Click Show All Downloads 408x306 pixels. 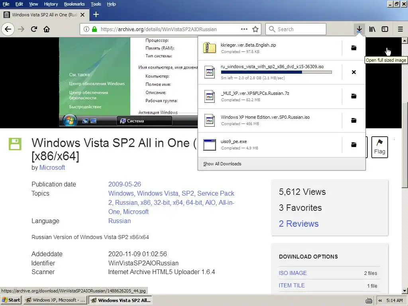tap(222, 164)
